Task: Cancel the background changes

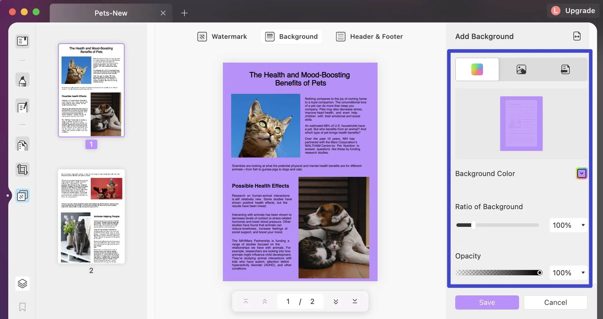Action: click(555, 302)
